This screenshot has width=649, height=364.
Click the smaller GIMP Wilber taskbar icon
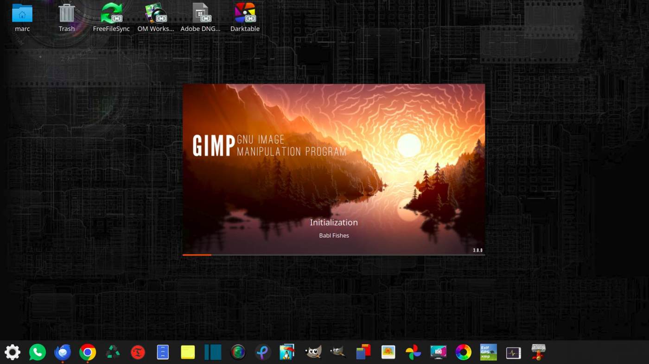click(338, 352)
